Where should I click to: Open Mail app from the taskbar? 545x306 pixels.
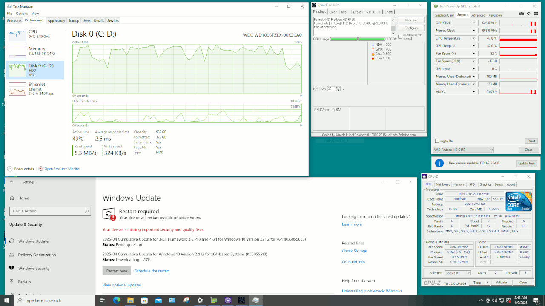click(x=158, y=300)
